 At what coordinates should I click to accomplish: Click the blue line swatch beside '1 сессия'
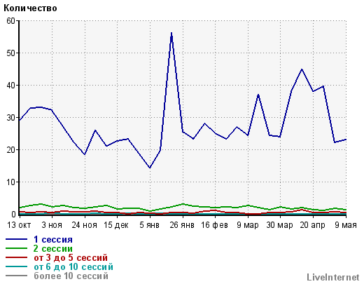click(x=16, y=239)
